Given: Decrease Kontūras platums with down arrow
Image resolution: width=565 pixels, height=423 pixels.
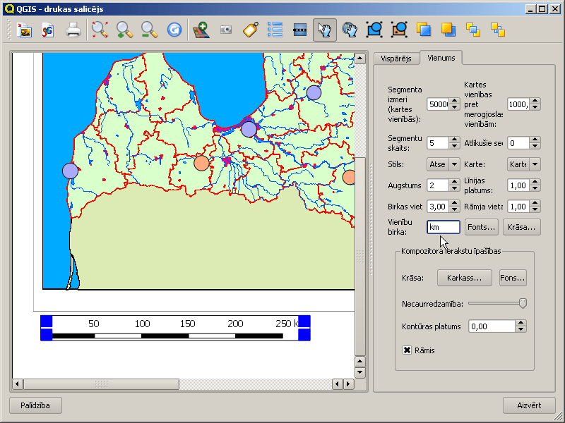Looking at the screenshot, I should point(521,329).
